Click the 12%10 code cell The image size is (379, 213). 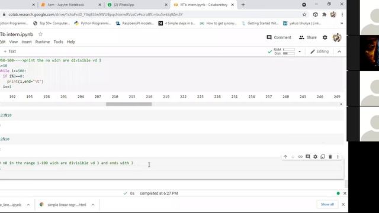(x=172, y=139)
